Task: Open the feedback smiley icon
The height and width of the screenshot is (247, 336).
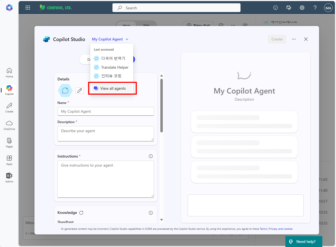Action: coord(276,8)
